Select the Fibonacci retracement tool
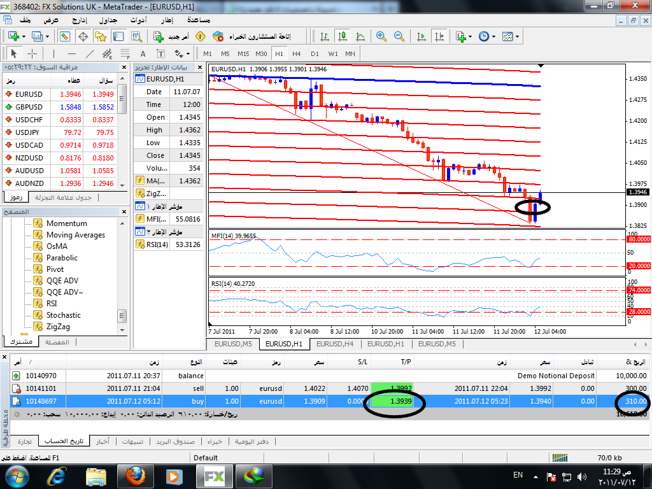 tap(125, 53)
